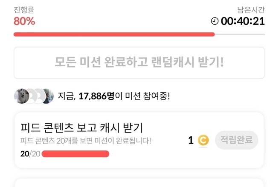Image resolution: width=273 pixels, height=187 pixels.
Task: Tap the reward amount 1 next to the coin
Action: coord(191,140)
